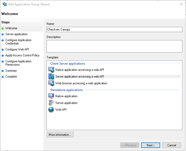Click the green bullet beside the Welcome step
186x151 pixels.
[3, 28]
